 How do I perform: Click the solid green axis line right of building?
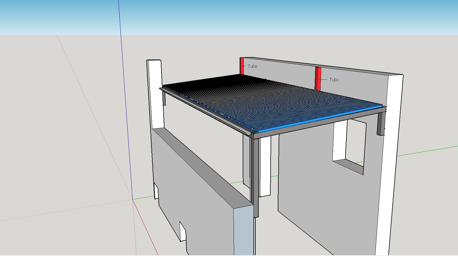pos(428,150)
